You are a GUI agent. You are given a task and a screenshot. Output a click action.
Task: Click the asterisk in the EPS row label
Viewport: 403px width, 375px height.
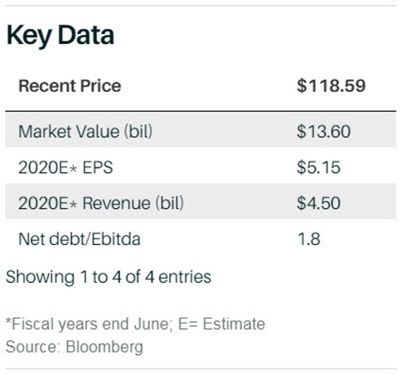click(x=76, y=167)
